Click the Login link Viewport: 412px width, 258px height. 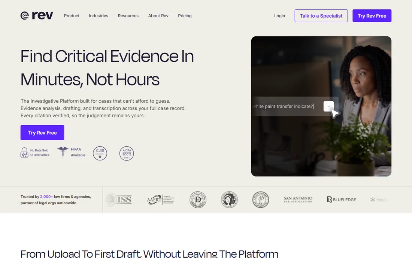click(279, 16)
